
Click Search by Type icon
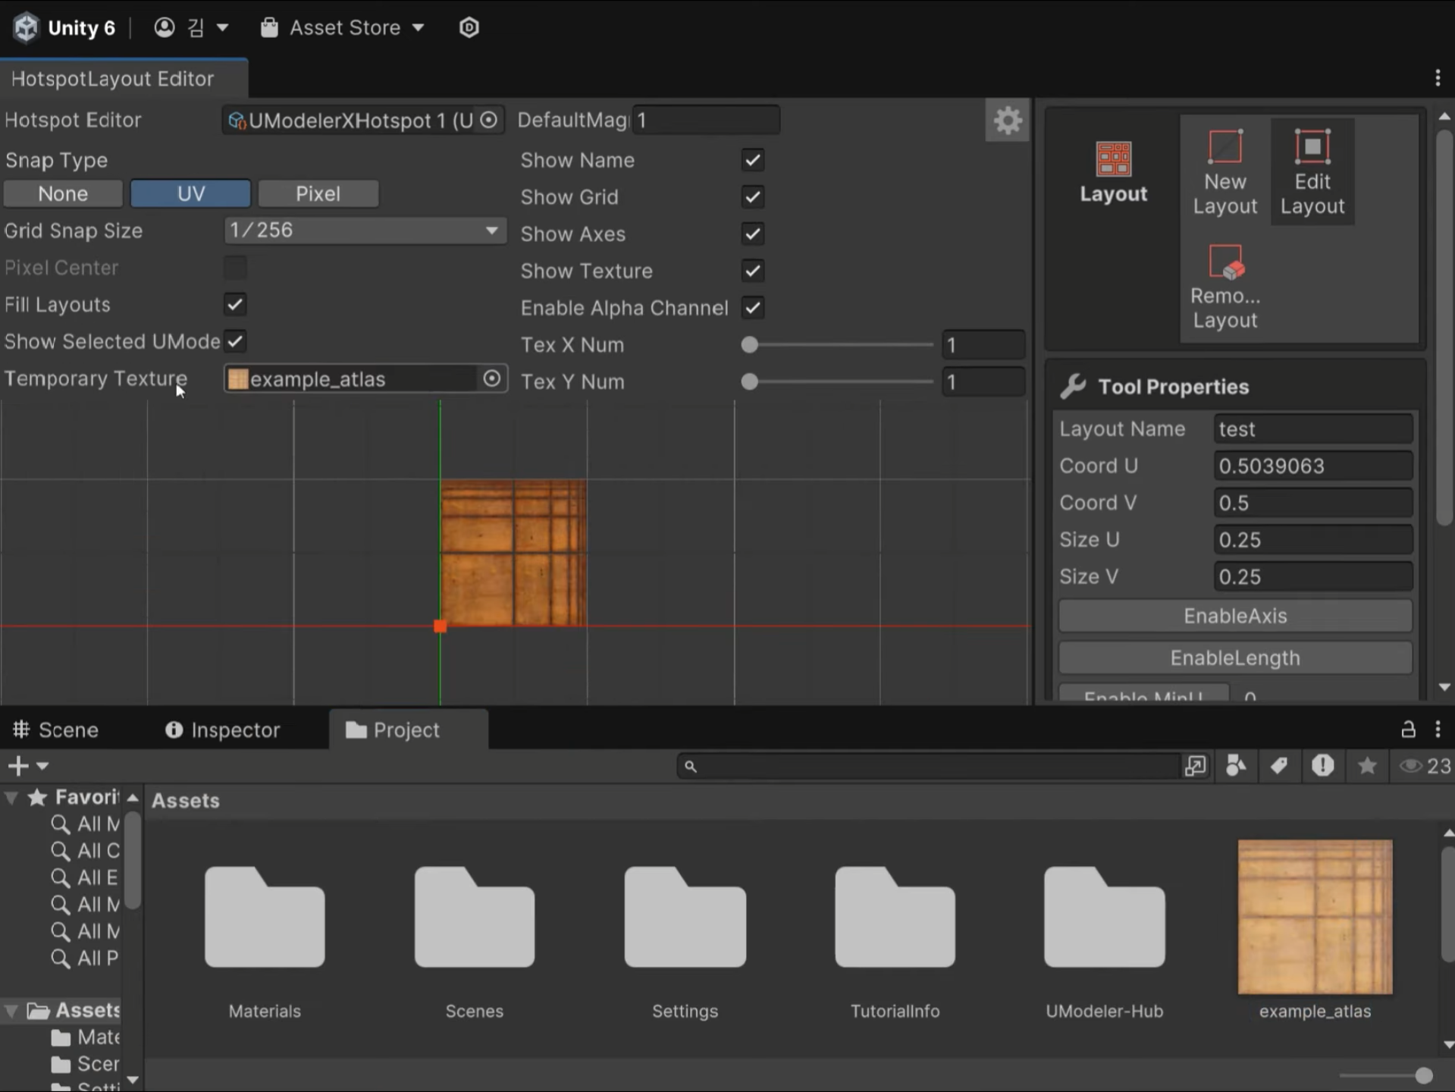click(1236, 766)
